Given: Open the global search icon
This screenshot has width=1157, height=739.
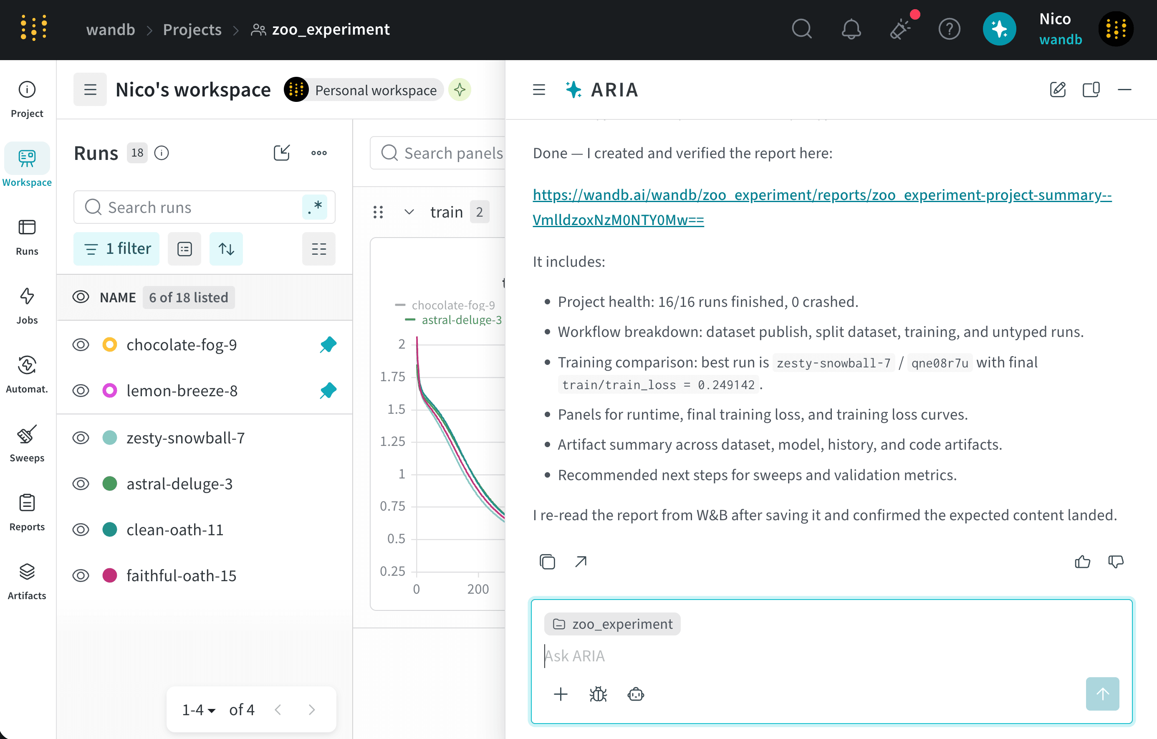Looking at the screenshot, I should pos(802,29).
